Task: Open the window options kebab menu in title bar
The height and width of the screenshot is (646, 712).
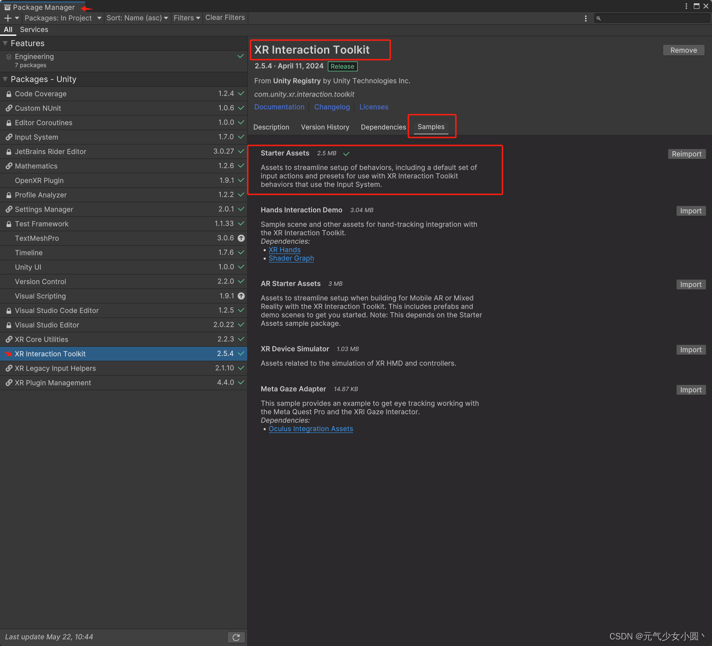Action: 686,6
